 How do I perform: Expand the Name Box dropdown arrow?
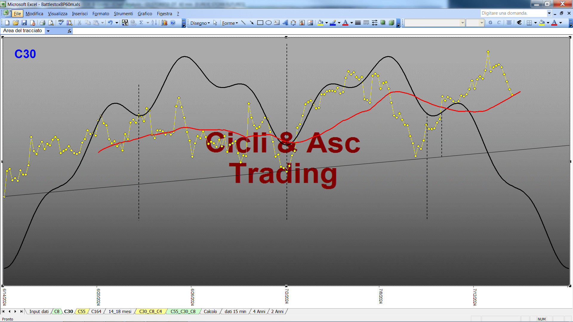[48, 31]
